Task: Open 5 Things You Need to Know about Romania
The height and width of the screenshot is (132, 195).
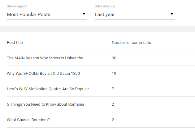Action: coord(45,104)
